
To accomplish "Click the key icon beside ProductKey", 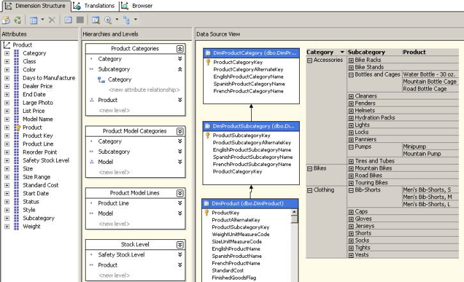I will click(x=207, y=212).
